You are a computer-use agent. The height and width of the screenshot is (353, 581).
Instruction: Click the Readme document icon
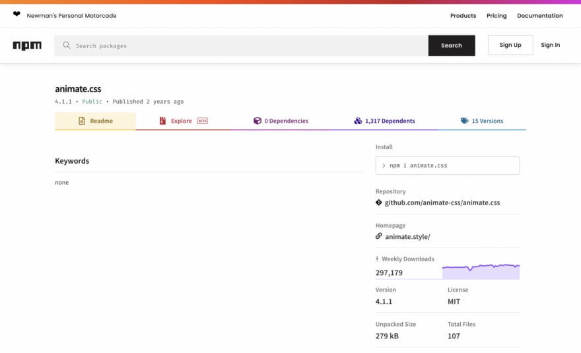pos(81,121)
